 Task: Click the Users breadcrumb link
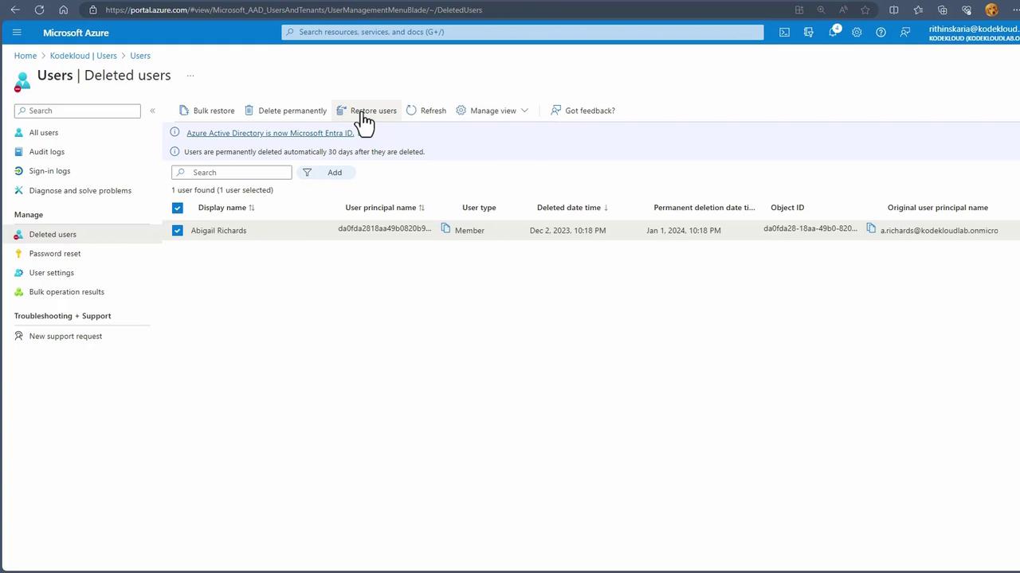[140, 56]
